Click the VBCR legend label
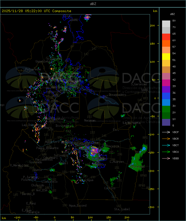 (175, 139)
